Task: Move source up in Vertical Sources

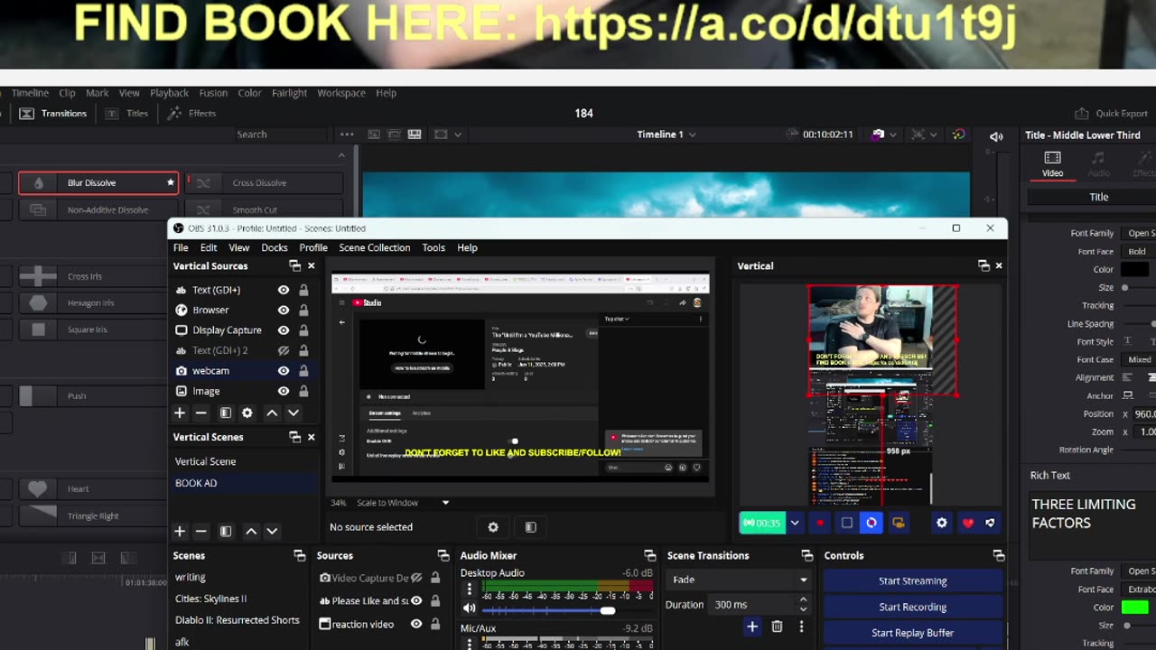Action: [x=271, y=413]
